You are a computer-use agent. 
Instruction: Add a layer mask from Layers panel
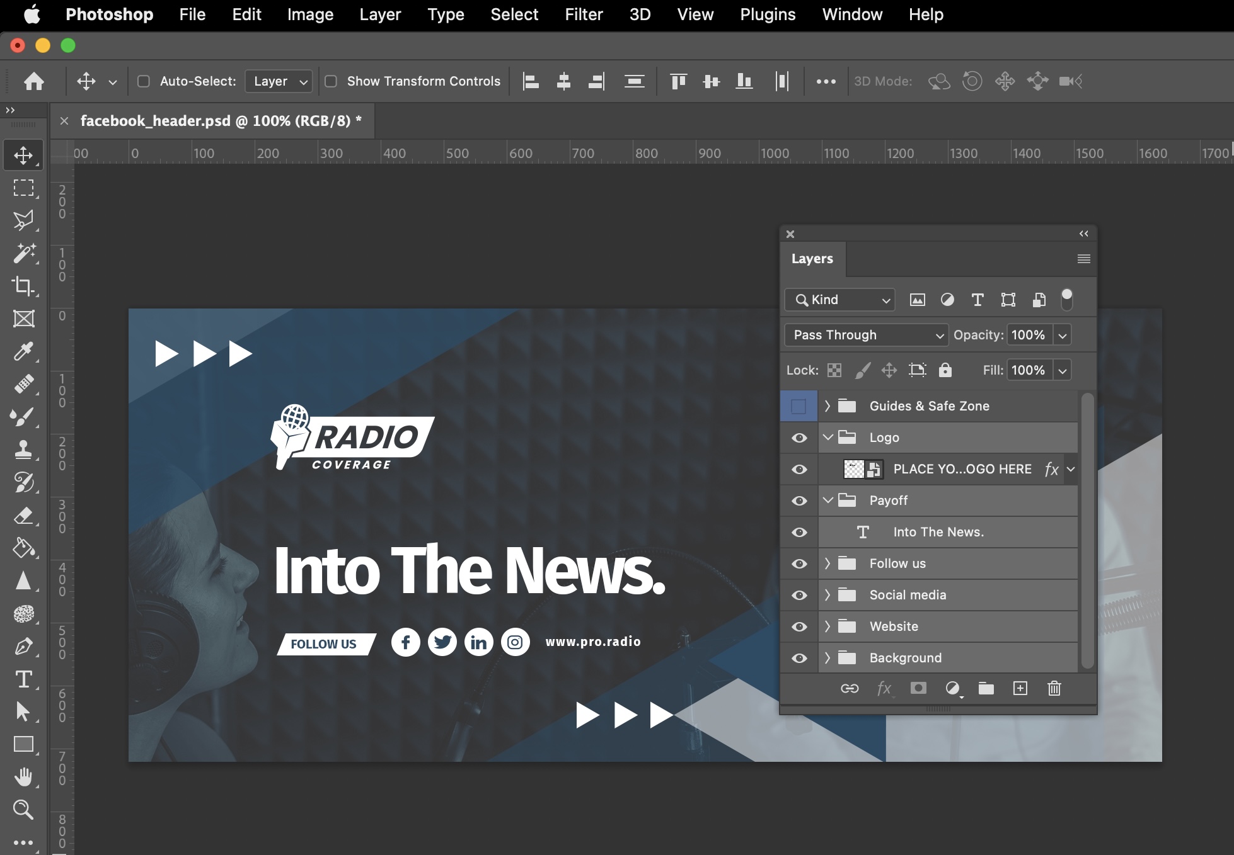[x=918, y=688]
